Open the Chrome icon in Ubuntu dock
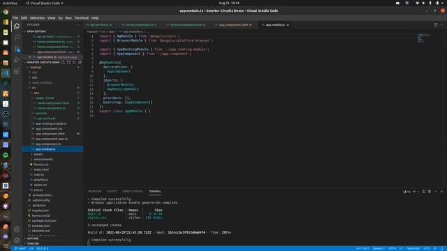This screenshot has height=251, width=447. click(x=6, y=12)
